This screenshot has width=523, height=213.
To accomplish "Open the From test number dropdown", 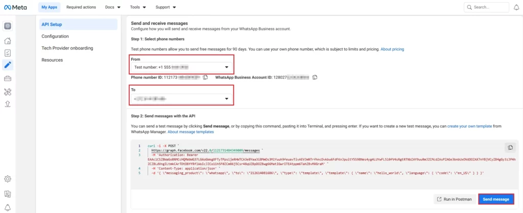I will tap(181, 67).
